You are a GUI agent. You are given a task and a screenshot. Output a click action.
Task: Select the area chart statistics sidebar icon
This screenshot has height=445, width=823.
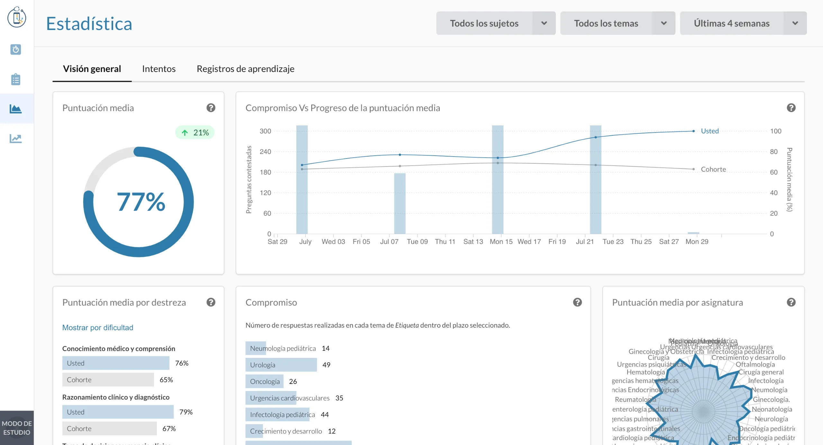(x=15, y=109)
